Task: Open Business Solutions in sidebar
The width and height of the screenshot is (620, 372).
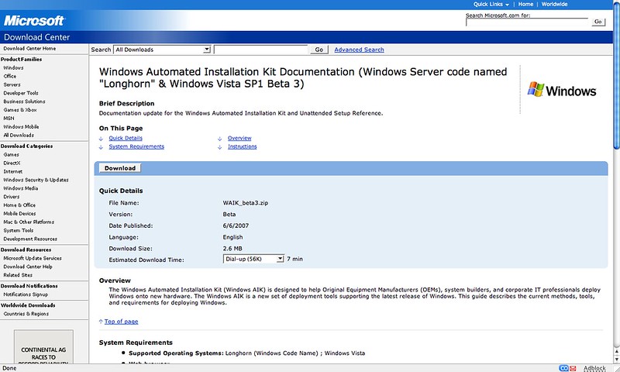Action: 24,102
